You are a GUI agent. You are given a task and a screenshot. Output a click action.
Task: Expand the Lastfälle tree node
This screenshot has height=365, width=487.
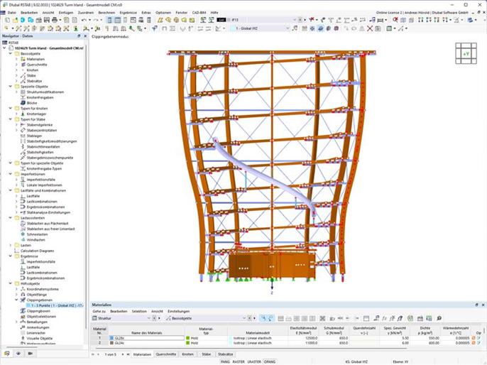click(x=16, y=196)
